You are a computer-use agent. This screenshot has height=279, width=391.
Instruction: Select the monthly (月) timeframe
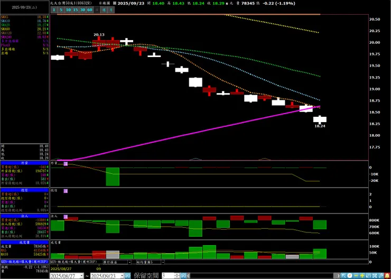tap(111, 10)
